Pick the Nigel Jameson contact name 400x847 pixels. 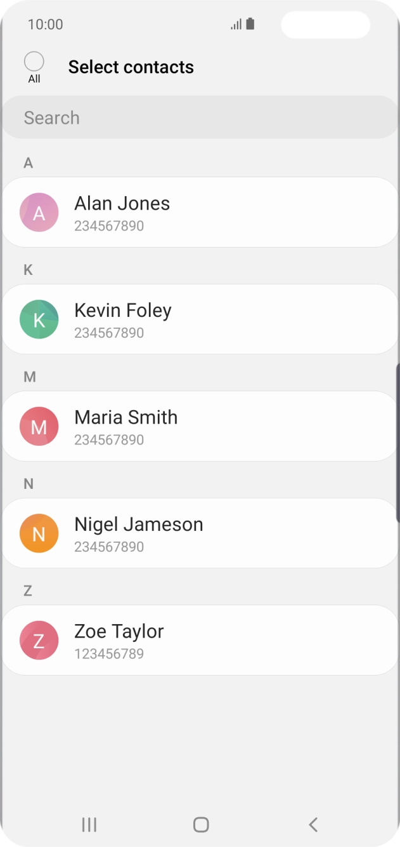[139, 524]
